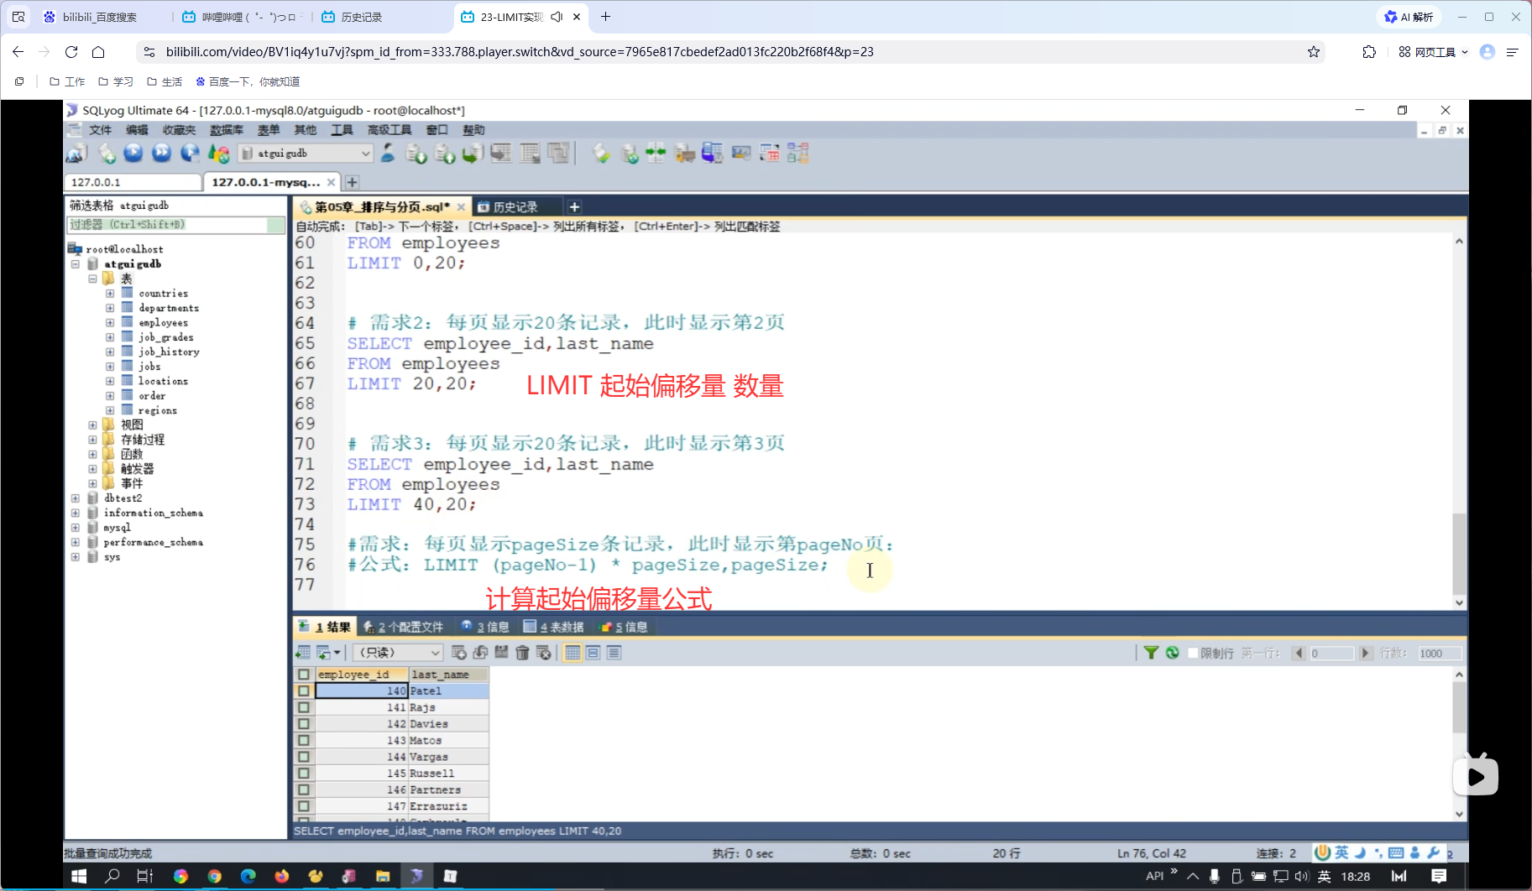Screen dimensions: 1532x891
Task: Open the user manager icon
Action: 387,153
